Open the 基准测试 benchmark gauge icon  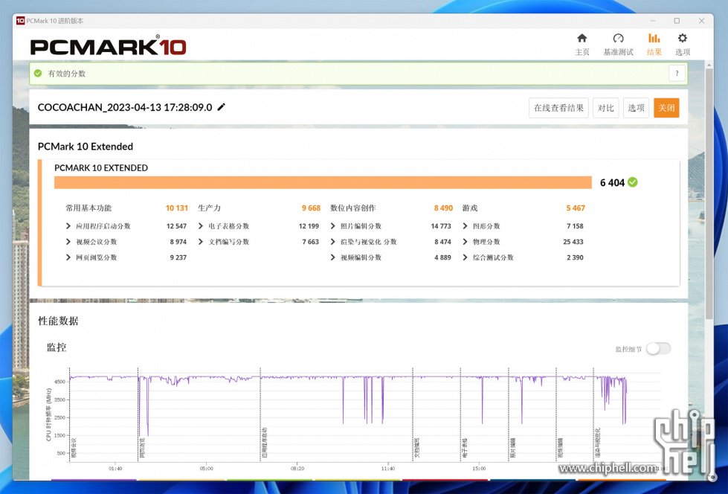(618, 39)
